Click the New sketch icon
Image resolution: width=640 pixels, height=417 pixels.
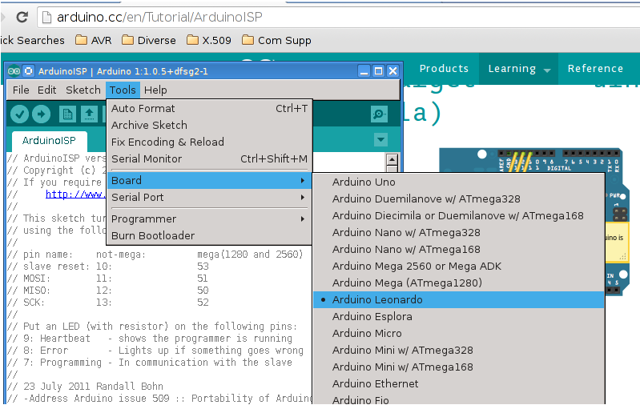point(68,114)
